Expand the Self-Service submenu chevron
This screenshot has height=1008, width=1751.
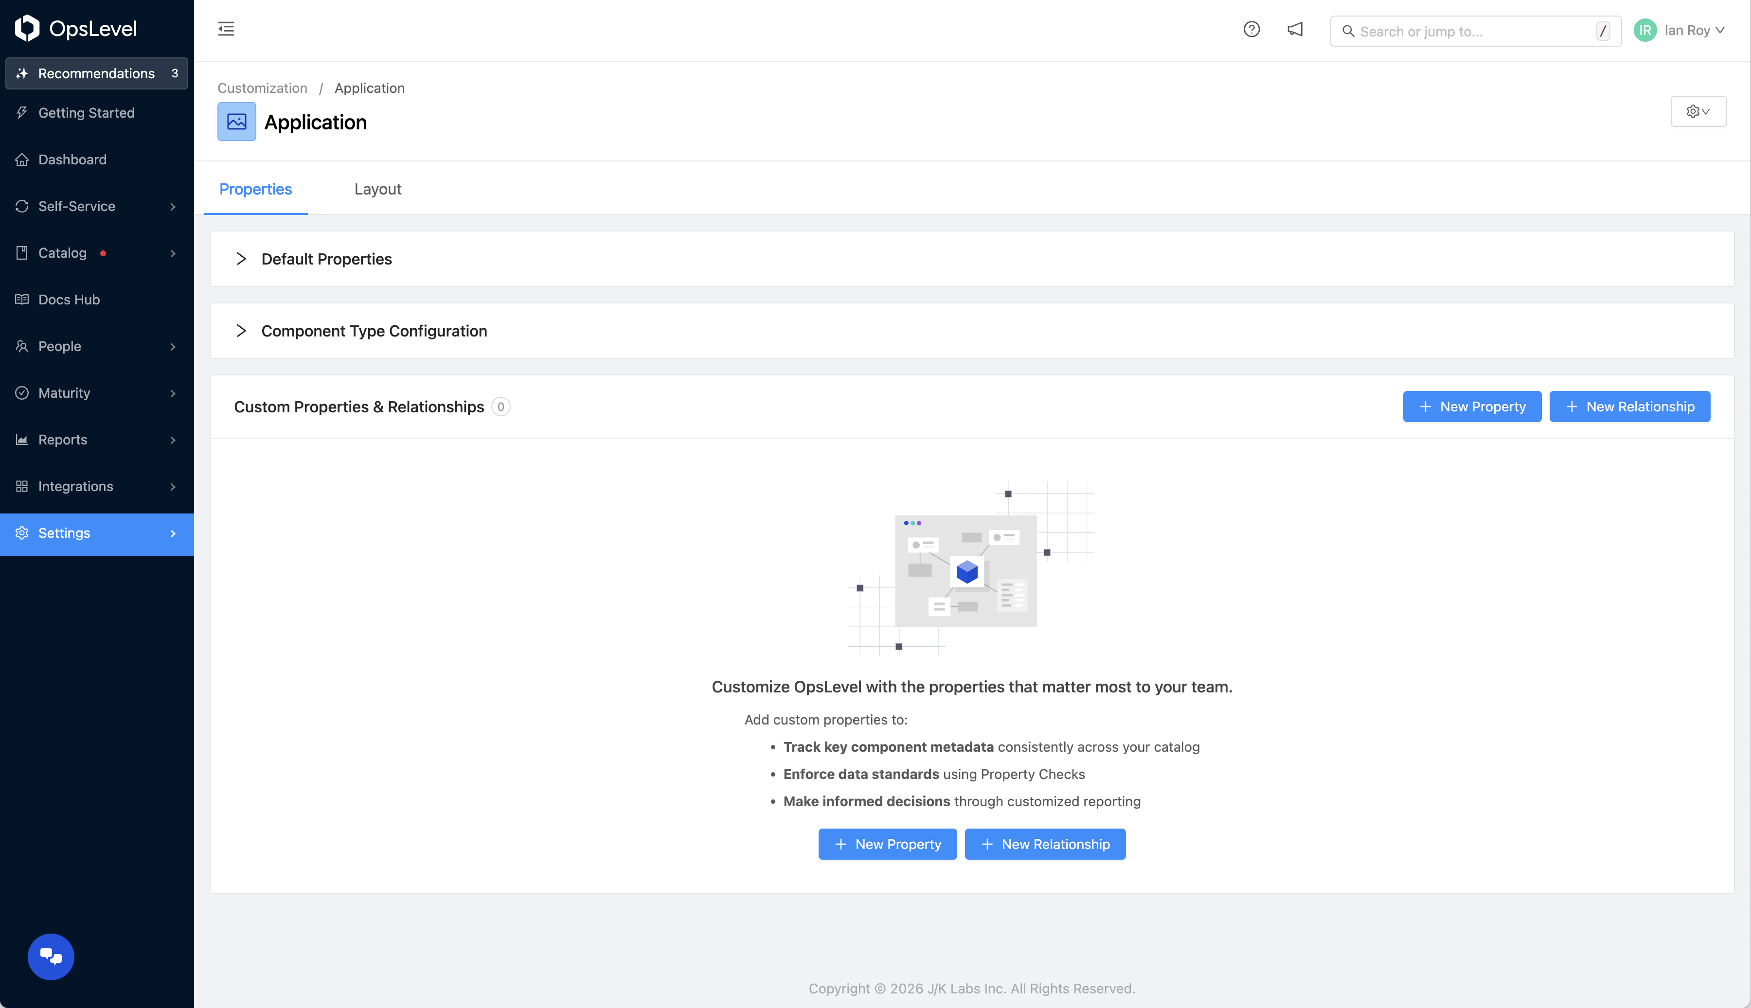coord(172,207)
